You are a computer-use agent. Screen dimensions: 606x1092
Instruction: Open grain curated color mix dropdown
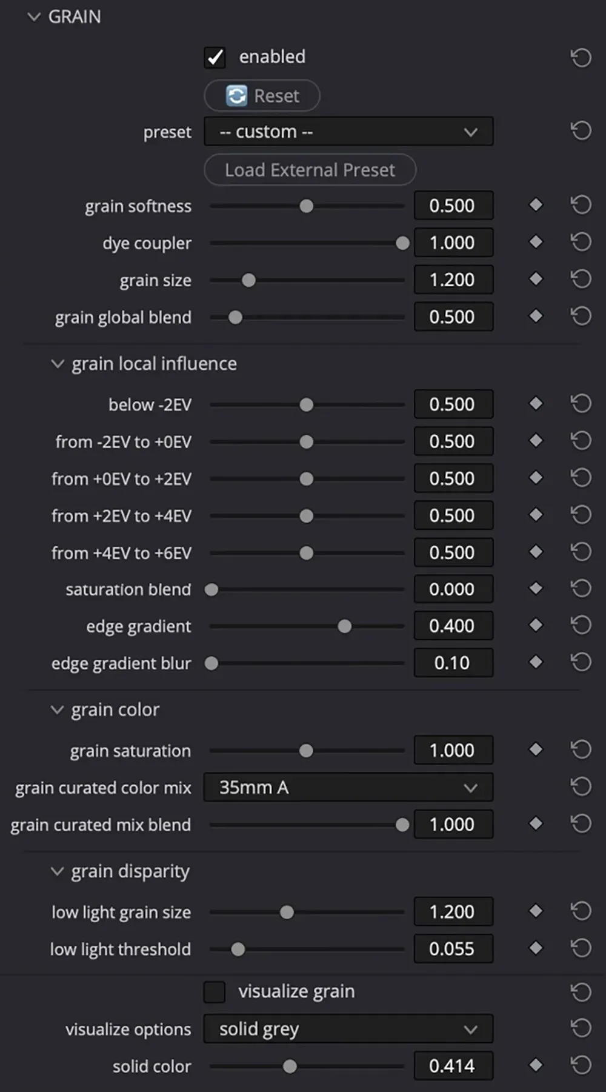348,788
